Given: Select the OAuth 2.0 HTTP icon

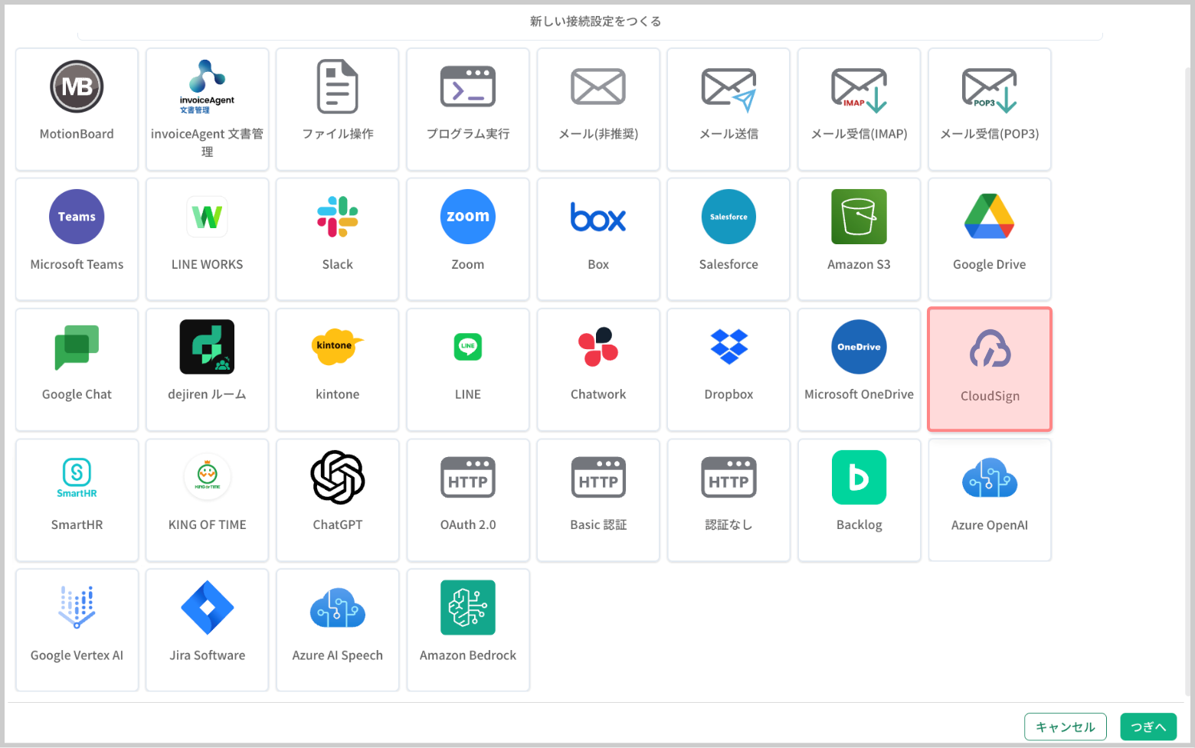Looking at the screenshot, I should pyautogui.click(x=468, y=477).
